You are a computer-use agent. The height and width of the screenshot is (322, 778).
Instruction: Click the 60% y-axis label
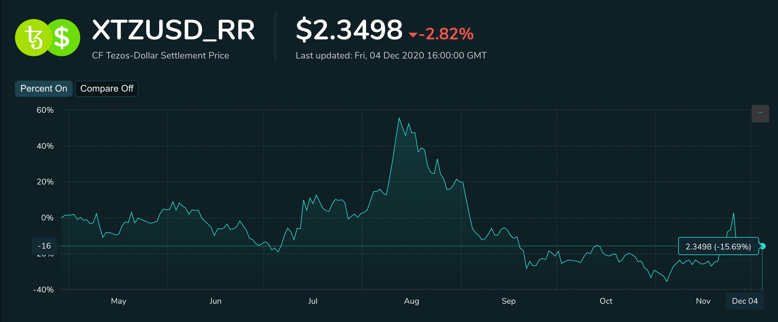click(x=45, y=110)
